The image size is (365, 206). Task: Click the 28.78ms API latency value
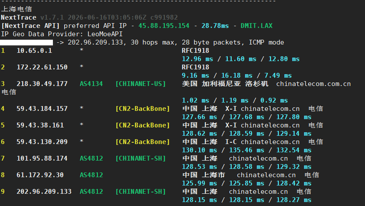tap(215, 26)
